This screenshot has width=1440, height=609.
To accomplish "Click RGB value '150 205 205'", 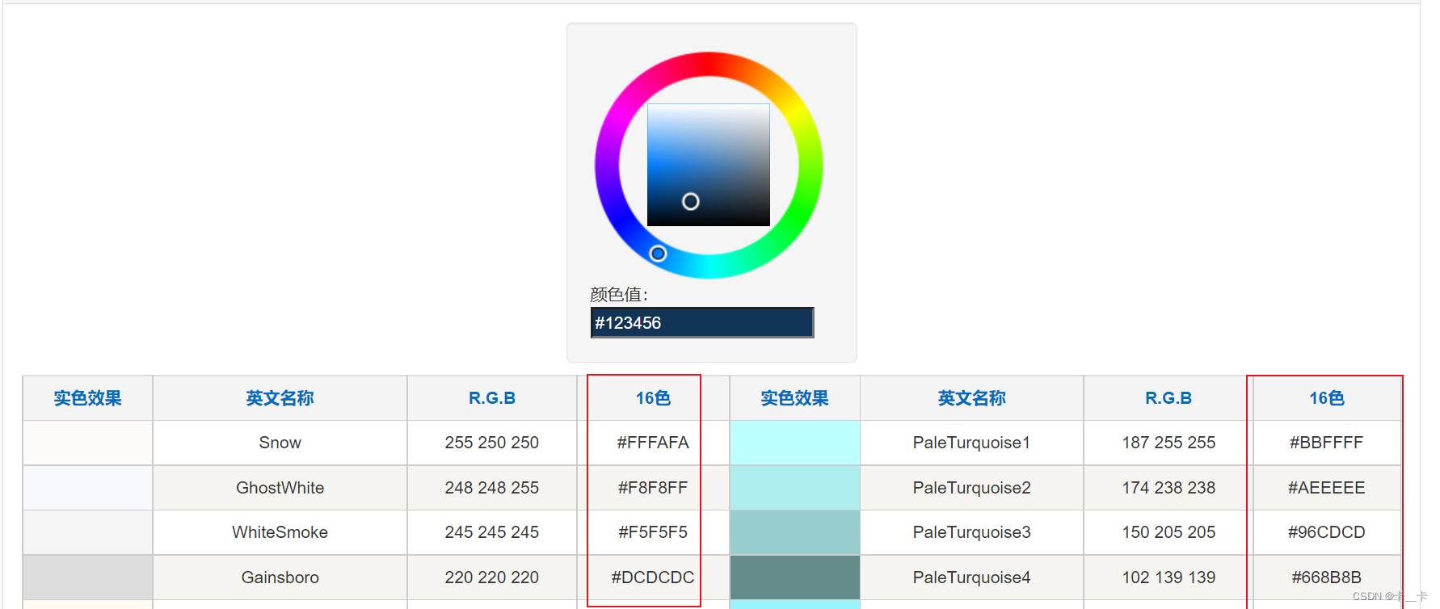I will pos(1168,532).
